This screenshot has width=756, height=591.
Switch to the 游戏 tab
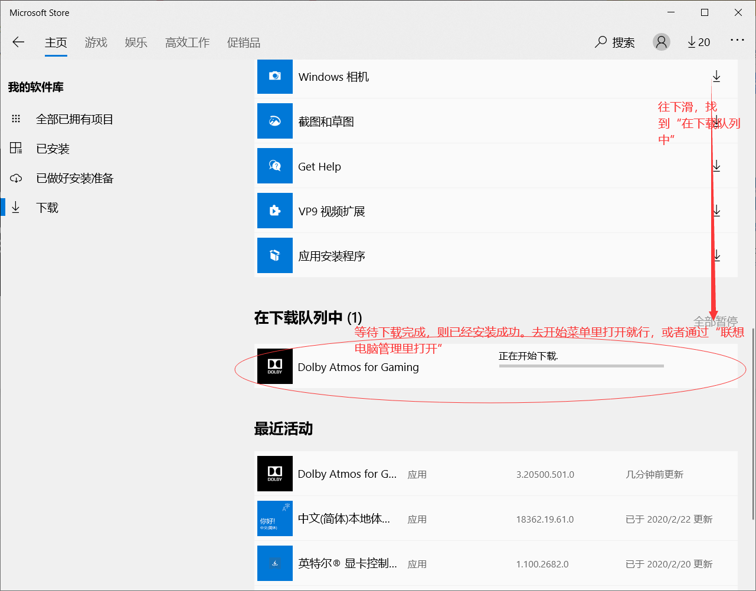tap(96, 42)
